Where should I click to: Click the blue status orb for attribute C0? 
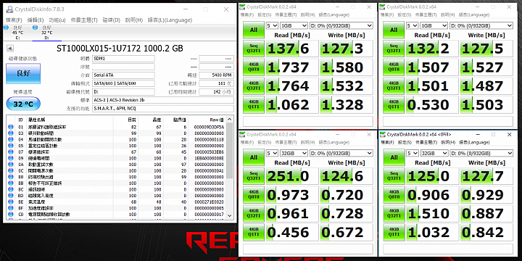(x=11, y=215)
